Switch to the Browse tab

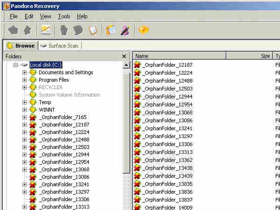(21, 46)
